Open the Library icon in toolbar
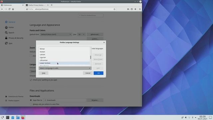This screenshot has width=213, height=120. click(x=128, y=9)
